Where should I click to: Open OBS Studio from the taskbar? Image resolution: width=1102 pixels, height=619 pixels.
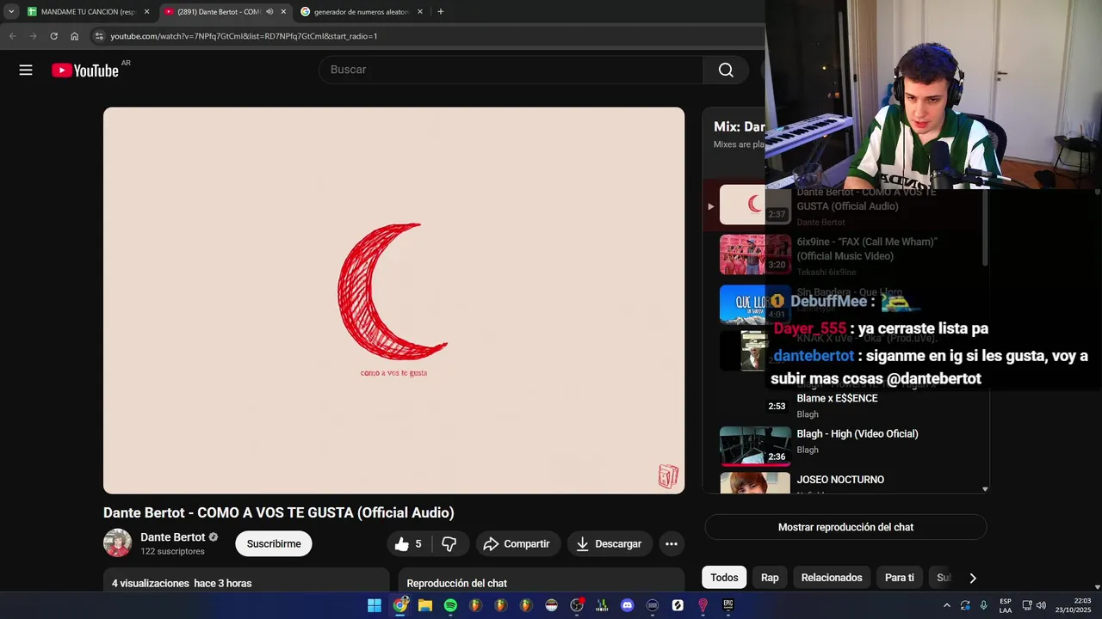[x=577, y=605]
